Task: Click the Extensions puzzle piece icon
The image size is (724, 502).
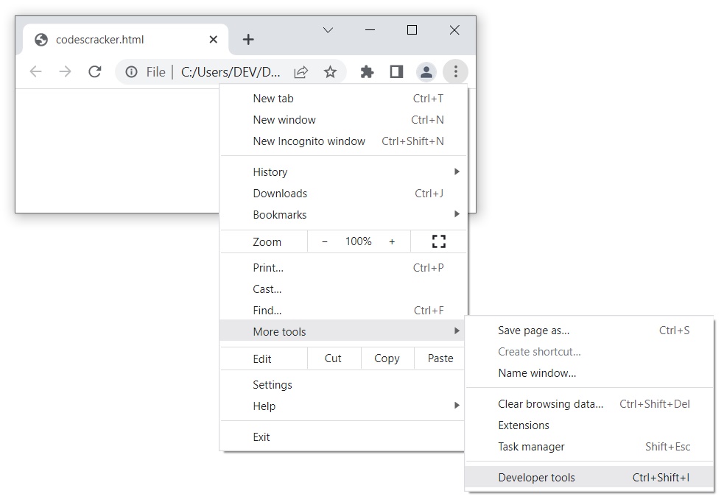Action: pos(367,71)
